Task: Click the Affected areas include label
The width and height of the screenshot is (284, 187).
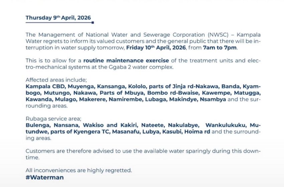Action: click(x=56, y=80)
